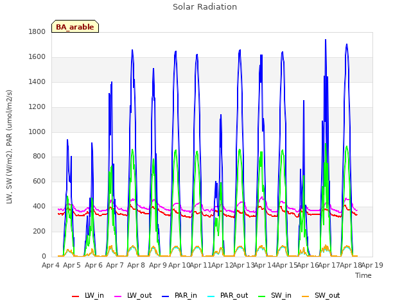Click the BA_arable site label box
This screenshot has width=411, height=308.
tap(75, 26)
